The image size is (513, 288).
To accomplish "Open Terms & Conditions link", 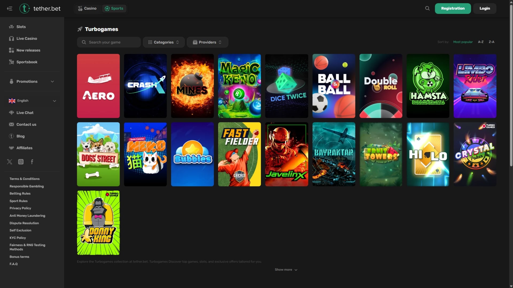I will pos(25,179).
